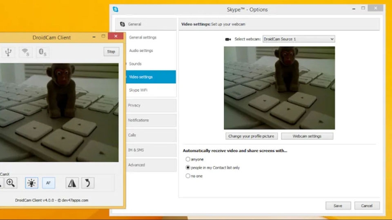Screen dimensions: 392x220
Task: Toggle the LED flash light icon
Action: [x=31, y=183]
